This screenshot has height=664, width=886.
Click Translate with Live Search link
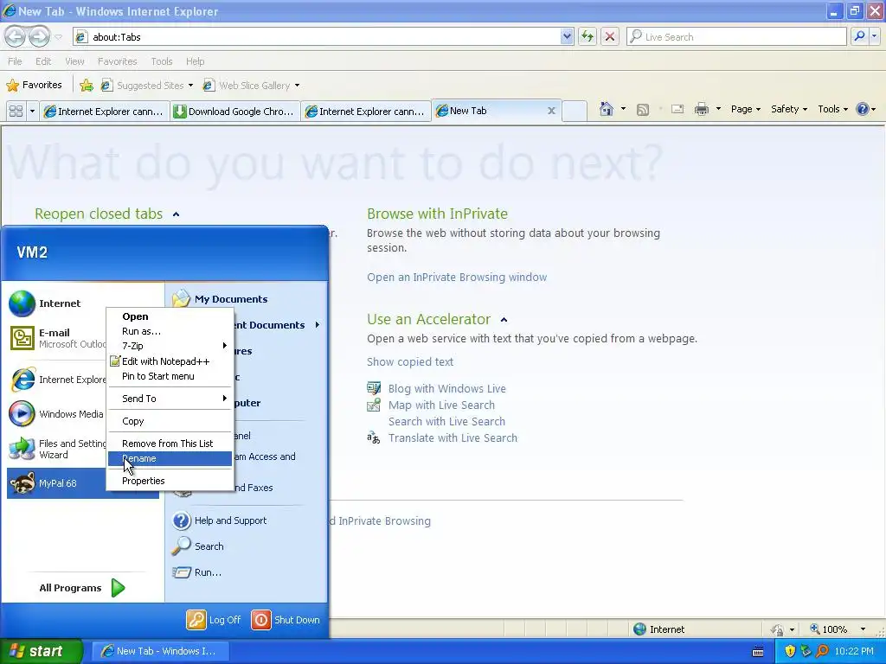(x=452, y=437)
